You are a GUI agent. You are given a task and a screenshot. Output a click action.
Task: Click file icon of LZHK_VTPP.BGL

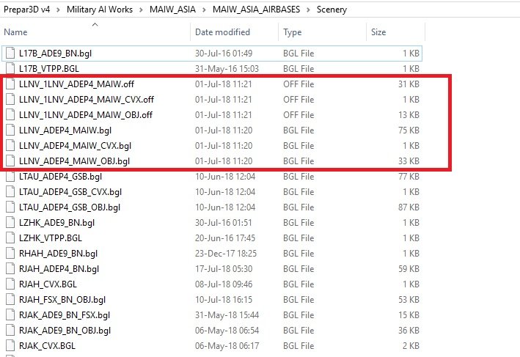pos(10,238)
